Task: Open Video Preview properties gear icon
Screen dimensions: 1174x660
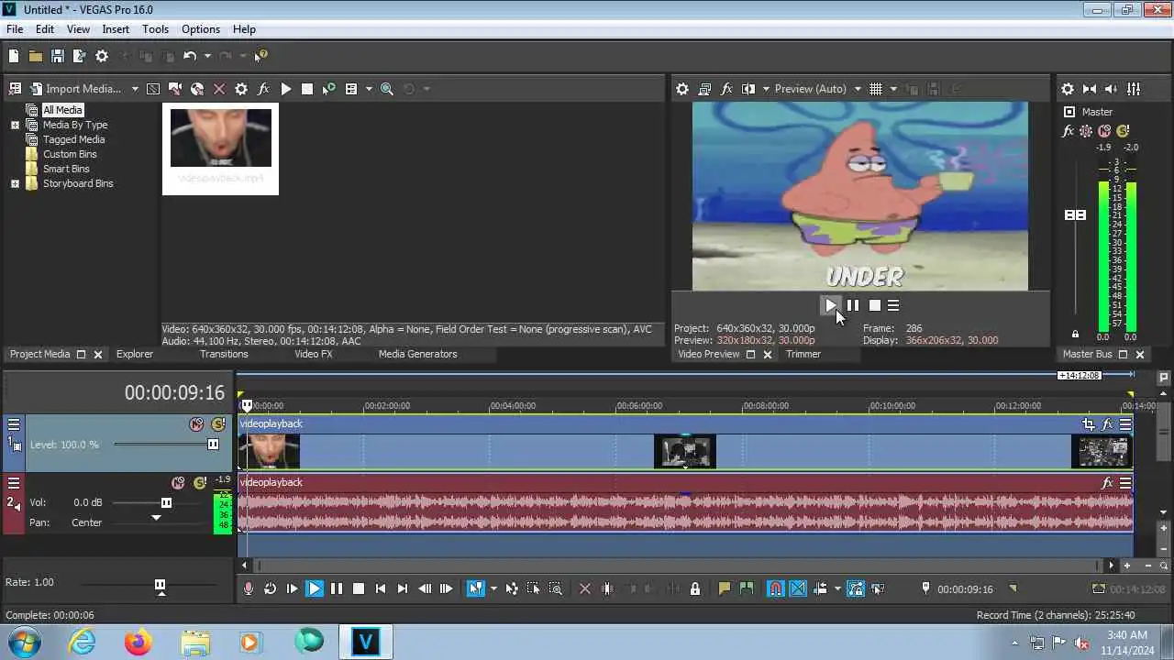Action: 682,89
